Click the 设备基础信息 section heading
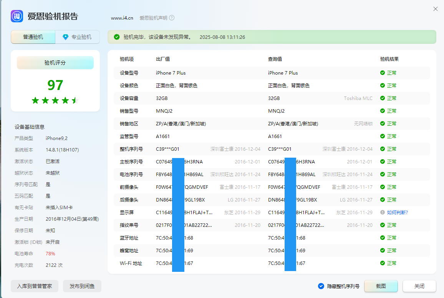 point(30,127)
